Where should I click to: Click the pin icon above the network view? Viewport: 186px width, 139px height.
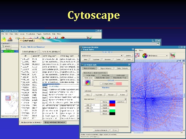pyautogui.click(x=180, y=61)
